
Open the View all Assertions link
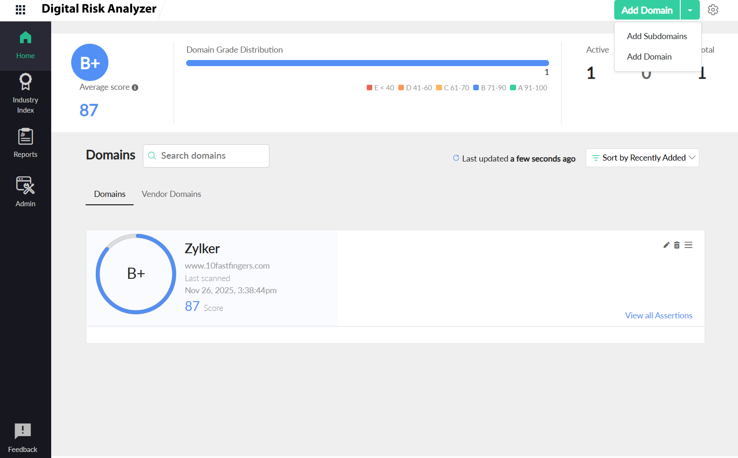(658, 316)
